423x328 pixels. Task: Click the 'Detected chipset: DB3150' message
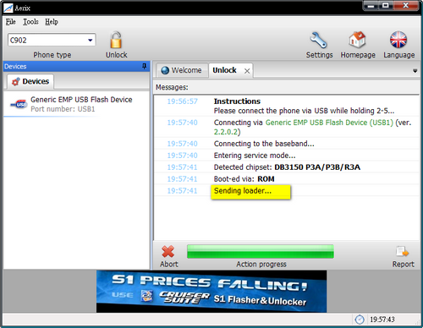click(x=287, y=167)
